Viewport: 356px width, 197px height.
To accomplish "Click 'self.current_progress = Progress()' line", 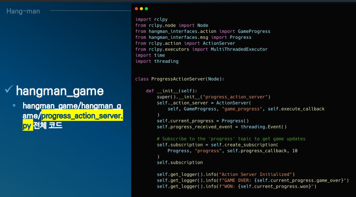I will 203,121.
